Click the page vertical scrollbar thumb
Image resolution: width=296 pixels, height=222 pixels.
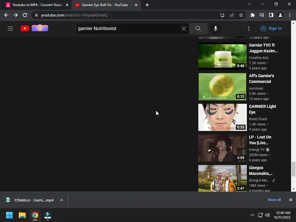point(293,169)
